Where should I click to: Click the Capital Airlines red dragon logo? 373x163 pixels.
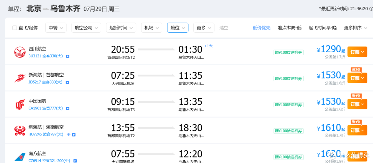click(x=20, y=78)
